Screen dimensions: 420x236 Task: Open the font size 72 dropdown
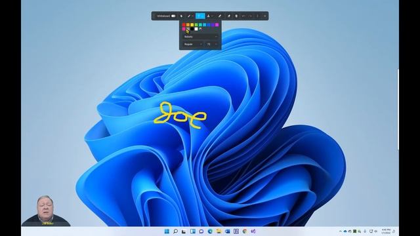[x=212, y=44]
